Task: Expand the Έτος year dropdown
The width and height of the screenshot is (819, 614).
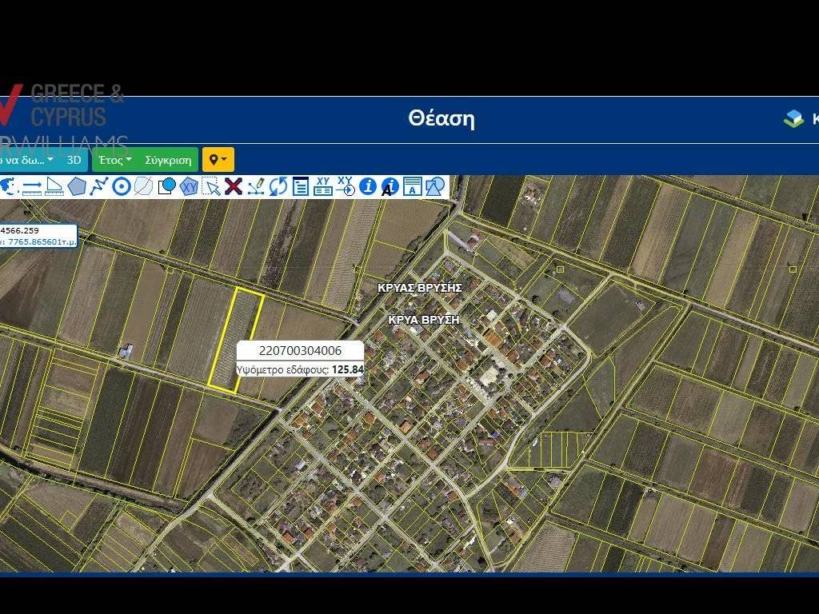Action: (115, 160)
